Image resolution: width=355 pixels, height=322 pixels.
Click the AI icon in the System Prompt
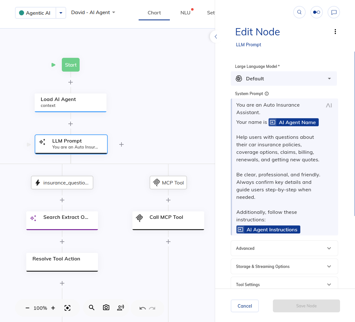pos(329,105)
